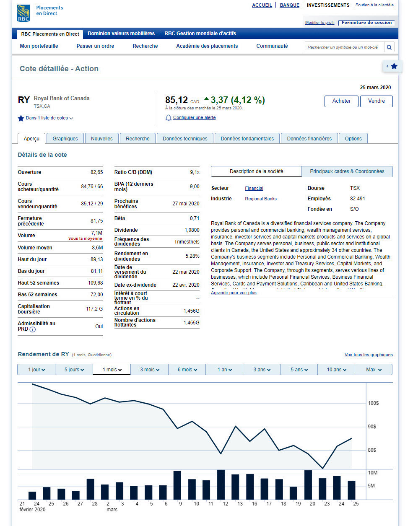Open the Recherche quote tab

(138, 139)
